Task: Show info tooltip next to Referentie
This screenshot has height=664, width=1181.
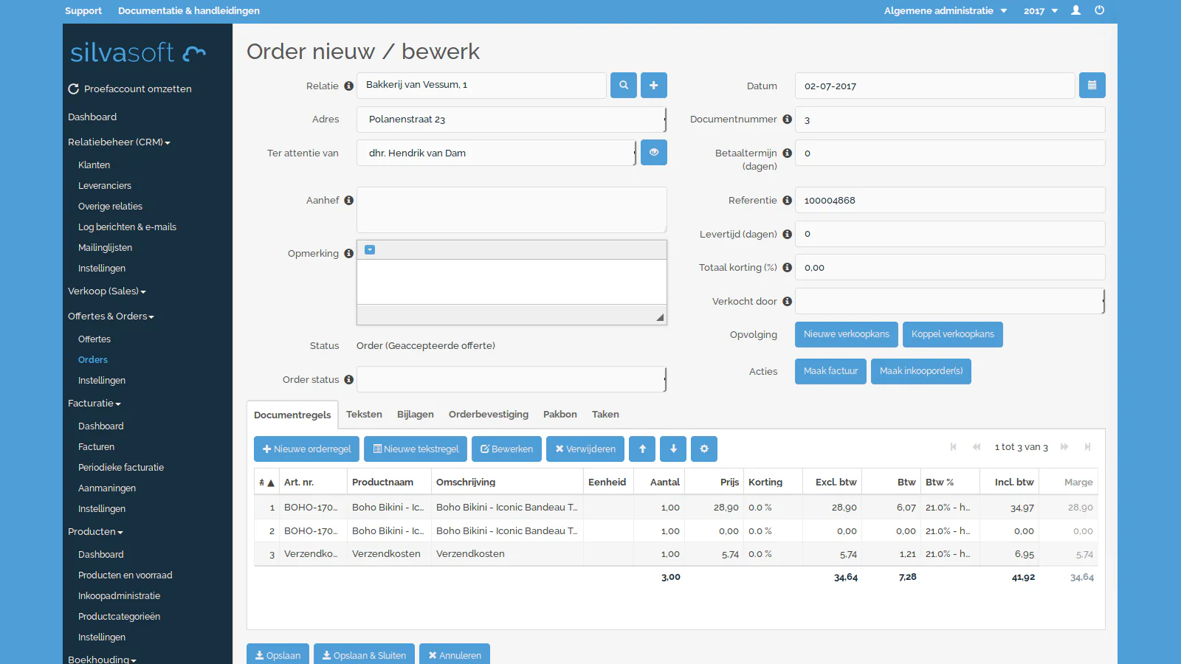Action: [x=788, y=201]
